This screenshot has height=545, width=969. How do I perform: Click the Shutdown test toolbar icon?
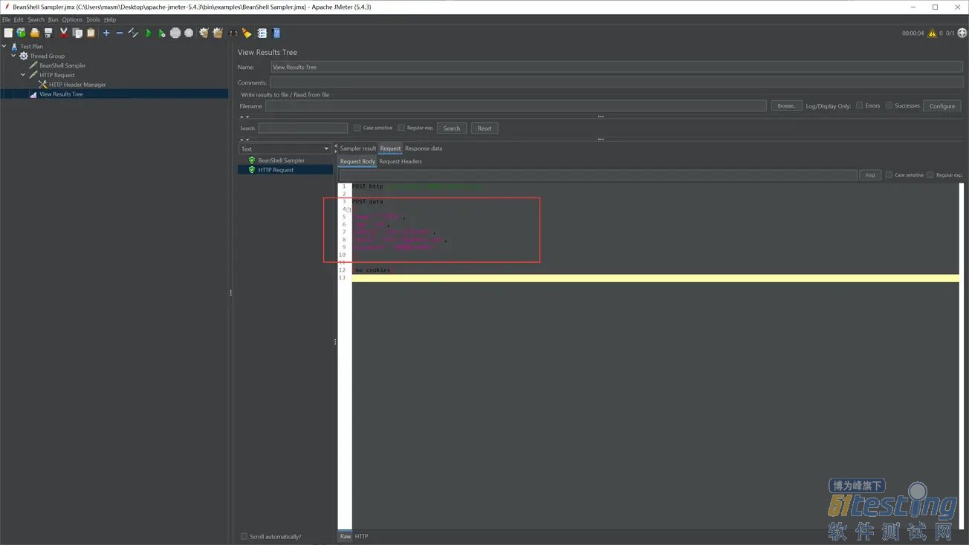[x=189, y=33]
